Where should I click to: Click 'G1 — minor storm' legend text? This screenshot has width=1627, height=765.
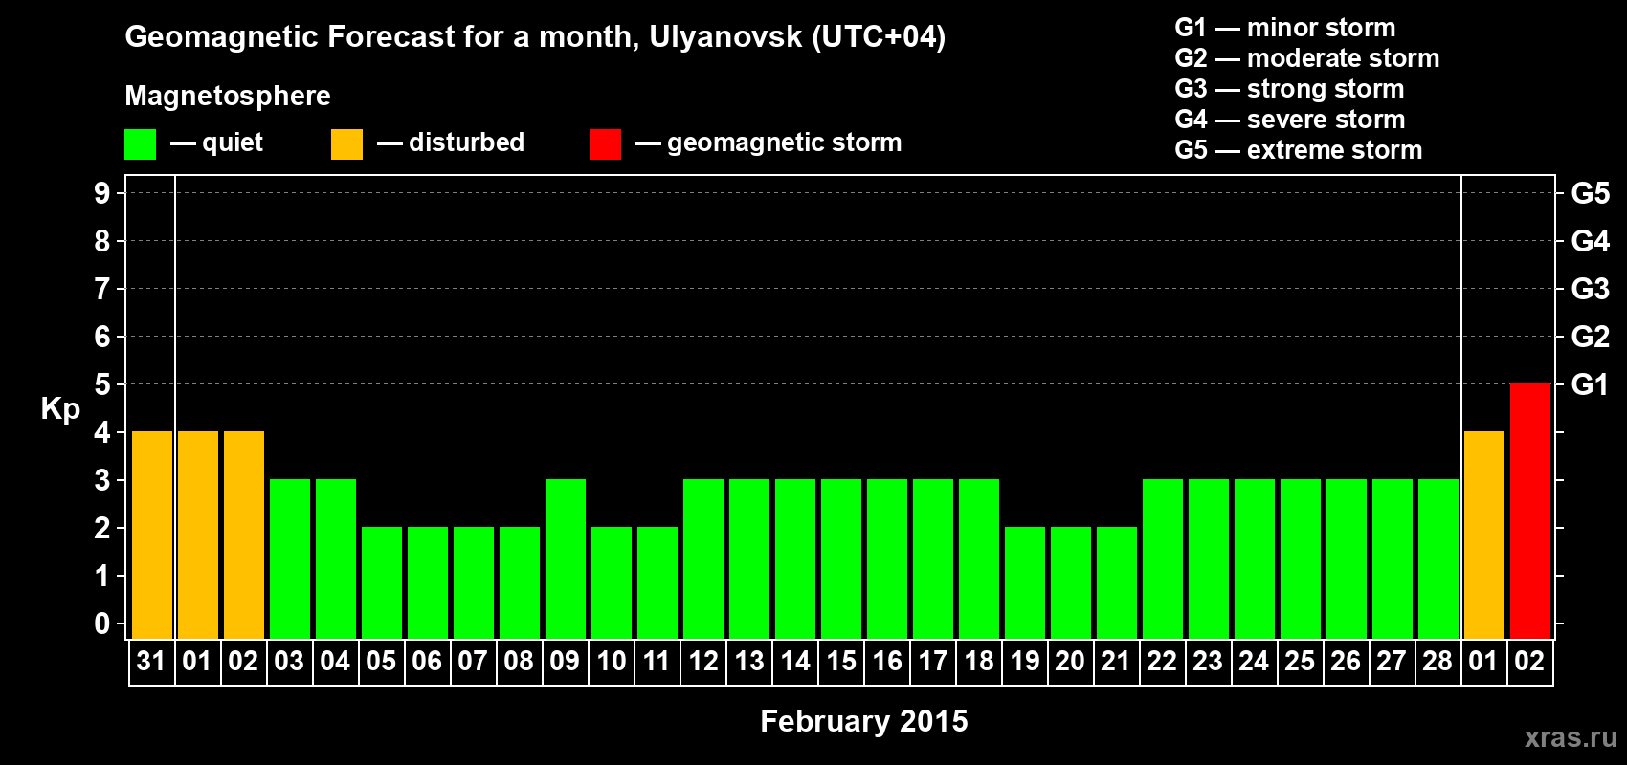pos(1285,28)
